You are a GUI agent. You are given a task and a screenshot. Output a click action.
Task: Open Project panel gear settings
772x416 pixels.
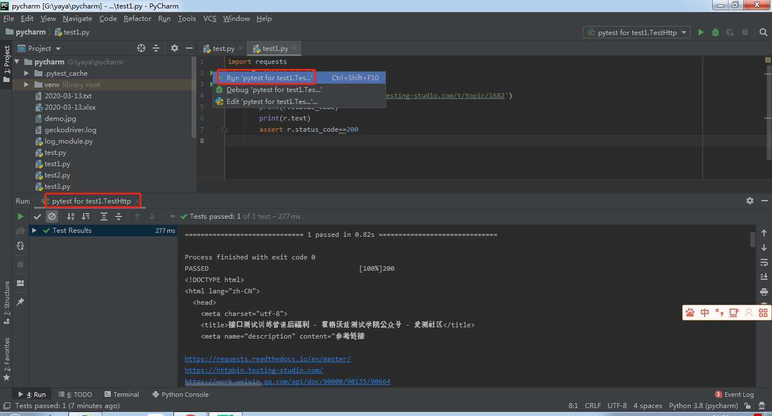point(175,48)
